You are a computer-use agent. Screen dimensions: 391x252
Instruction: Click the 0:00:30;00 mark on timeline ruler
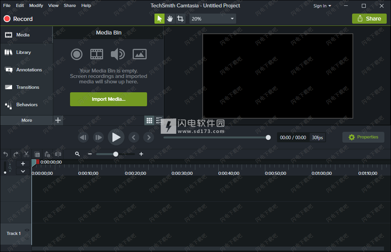tap(182, 173)
